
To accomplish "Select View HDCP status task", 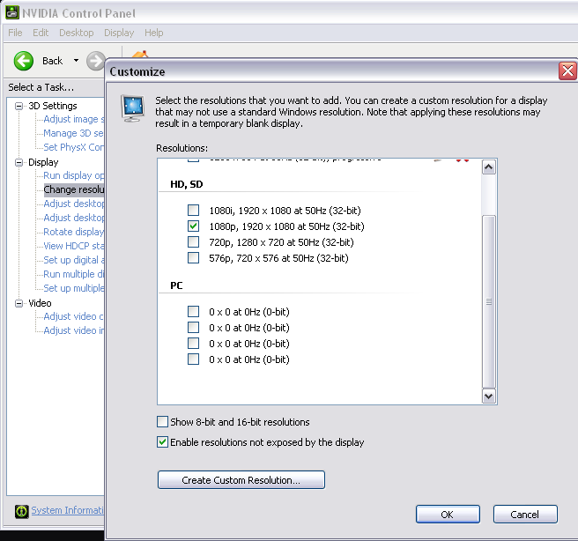I will click(74, 246).
